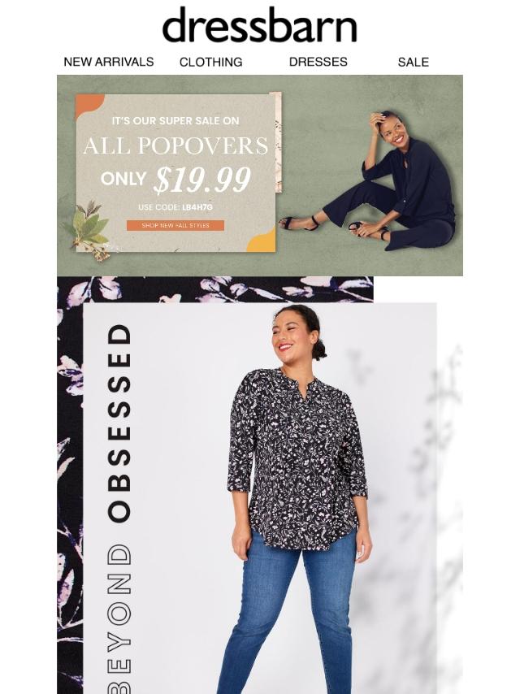The width and height of the screenshot is (520, 694).
Task: Click the yellow shape on the sale card's lower corner
Action: [262, 240]
